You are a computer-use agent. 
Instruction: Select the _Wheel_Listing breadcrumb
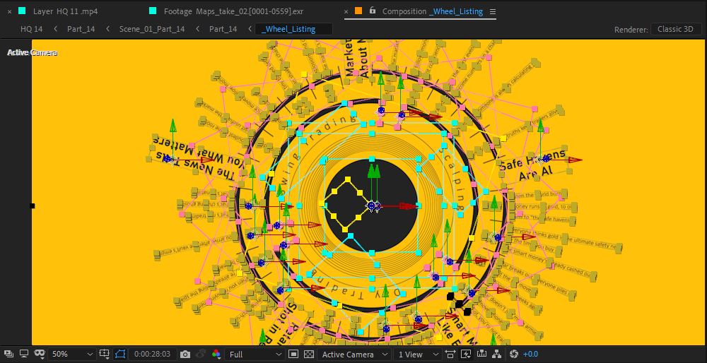tap(293, 29)
